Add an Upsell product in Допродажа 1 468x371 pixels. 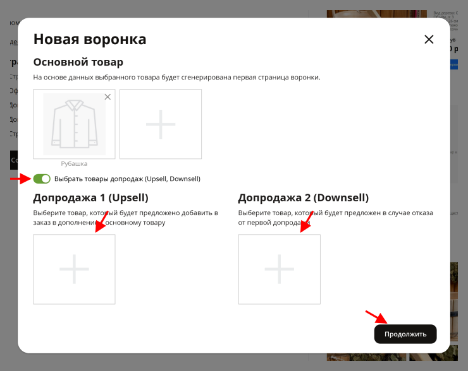(x=75, y=269)
